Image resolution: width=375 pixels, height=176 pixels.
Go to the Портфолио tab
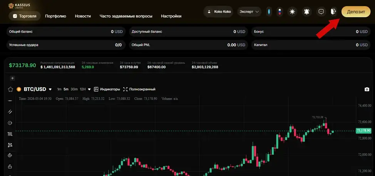click(55, 16)
